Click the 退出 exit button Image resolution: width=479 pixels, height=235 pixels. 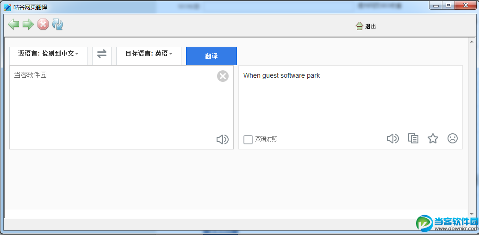click(366, 26)
